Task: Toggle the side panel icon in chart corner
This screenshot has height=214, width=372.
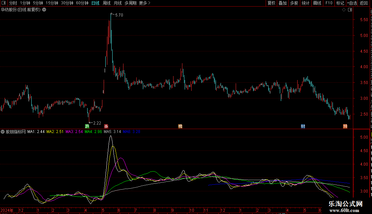Action: [x=350, y=10]
